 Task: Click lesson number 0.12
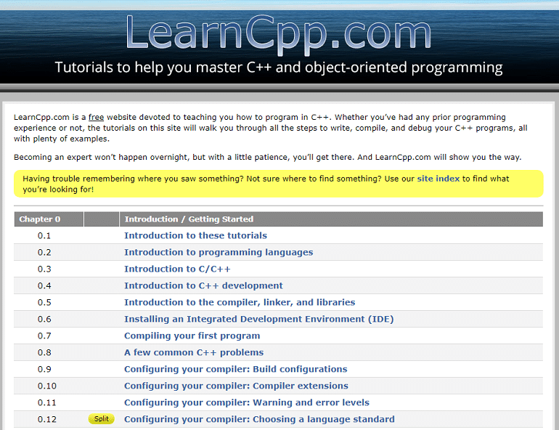pyautogui.click(x=47, y=420)
